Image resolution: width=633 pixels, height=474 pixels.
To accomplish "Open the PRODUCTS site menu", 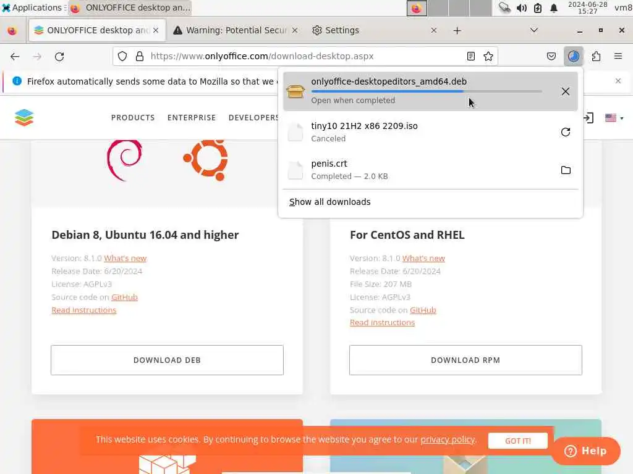I will (133, 118).
